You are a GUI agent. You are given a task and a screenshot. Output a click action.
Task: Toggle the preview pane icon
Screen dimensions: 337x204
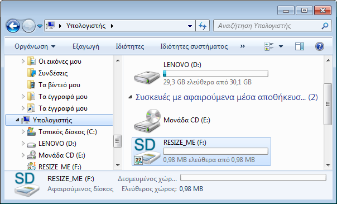click(x=300, y=46)
